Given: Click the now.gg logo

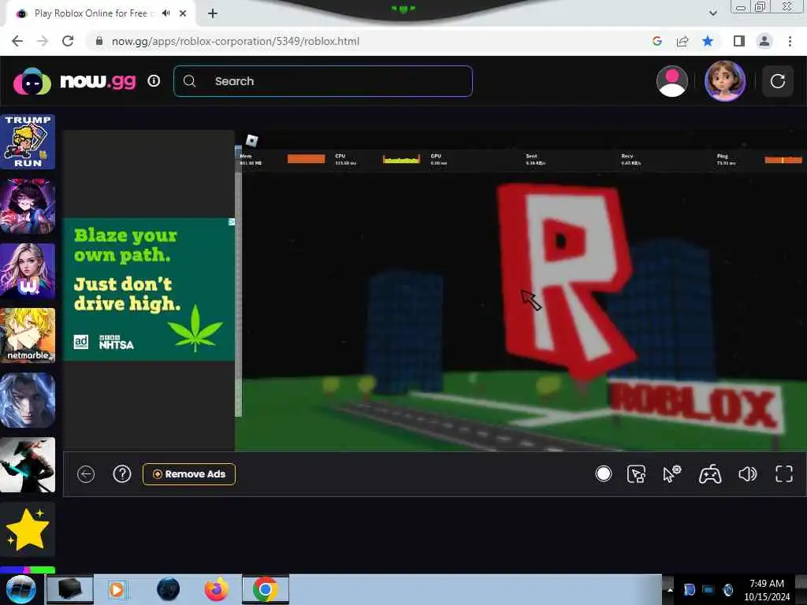Looking at the screenshot, I should (x=75, y=81).
